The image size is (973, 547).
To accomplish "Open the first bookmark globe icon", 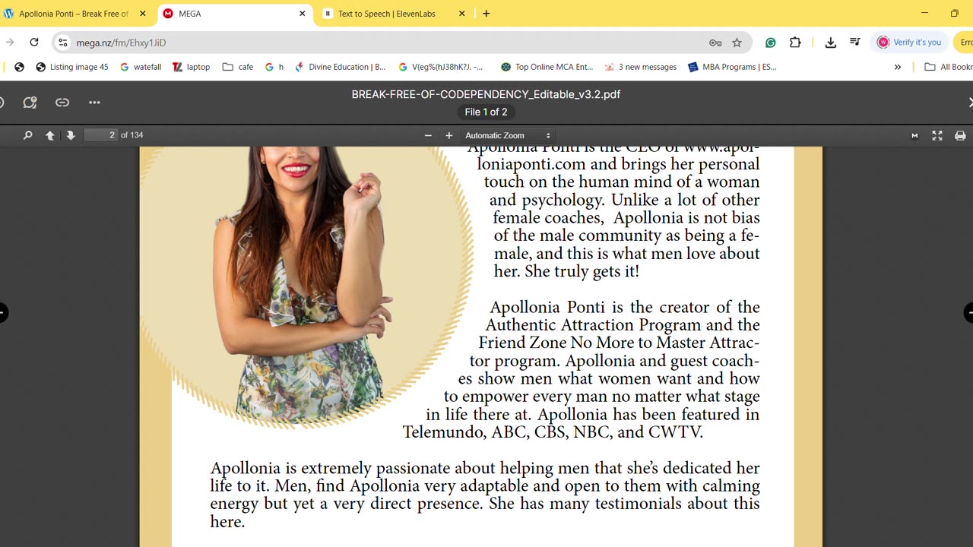I will coord(19,67).
